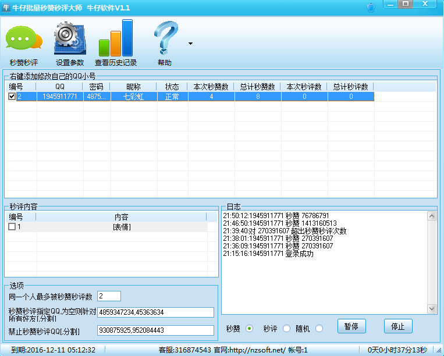Sort by the QQ column header
This screenshot has height=356, width=444.
(x=59, y=87)
